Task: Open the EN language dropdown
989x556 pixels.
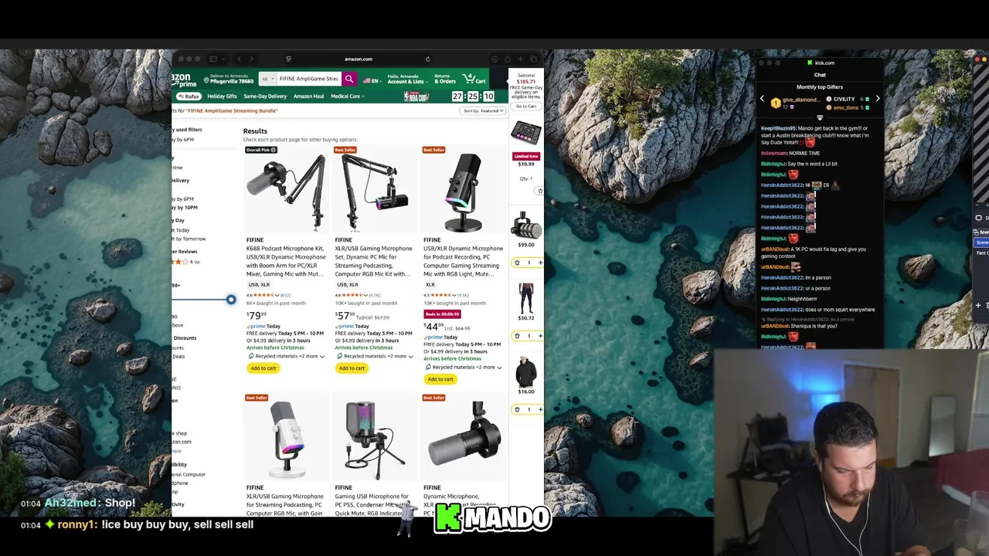Action: click(x=372, y=80)
